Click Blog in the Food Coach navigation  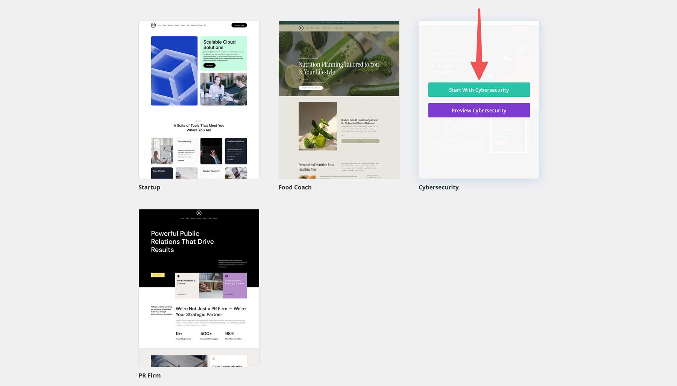click(x=335, y=28)
